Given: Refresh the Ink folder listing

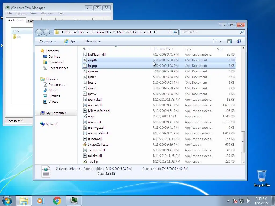Looking at the screenshot, I should [x=175, y=32].
